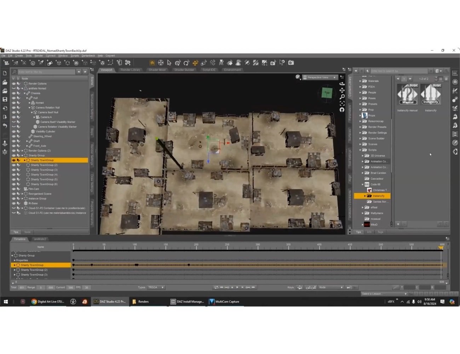
Task: Toggle visibility of the Camera A node
Action: tap(13, 117)
